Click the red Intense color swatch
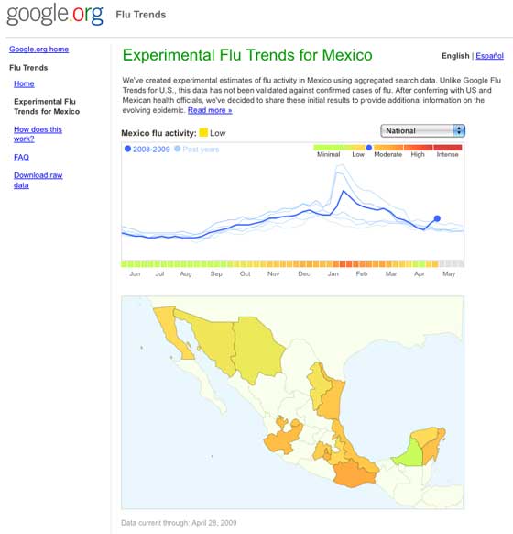The width and height of the screenshot is (513, 534). tap(447, 148)
